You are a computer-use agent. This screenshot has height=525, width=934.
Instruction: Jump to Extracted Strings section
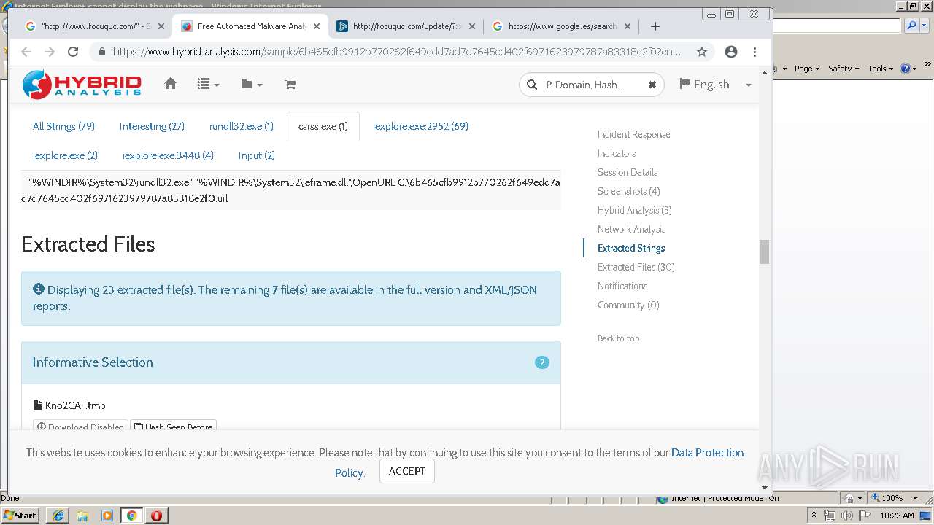[631, 248]
